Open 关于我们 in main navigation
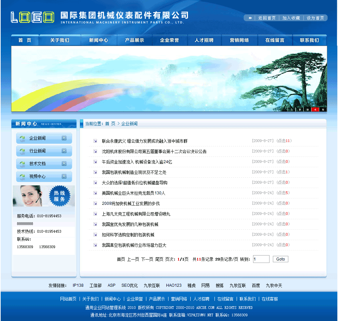 coord(60,40)
